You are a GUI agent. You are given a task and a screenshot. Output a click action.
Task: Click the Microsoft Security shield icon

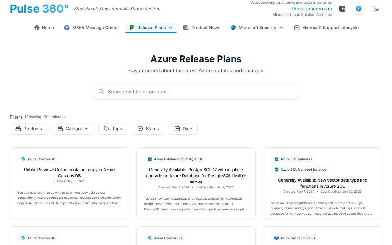tap(233, 28)
